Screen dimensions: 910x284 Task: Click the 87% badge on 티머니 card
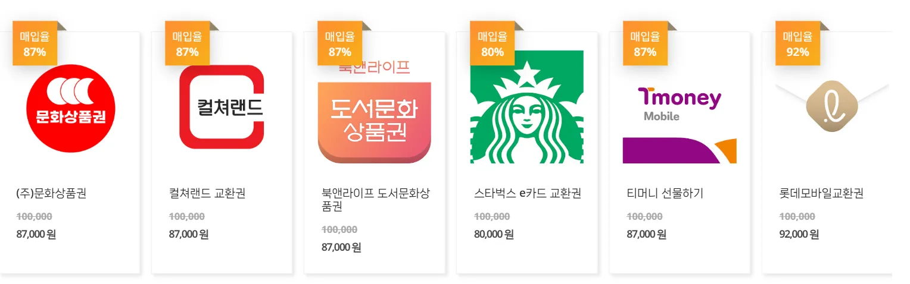point(645,44)
